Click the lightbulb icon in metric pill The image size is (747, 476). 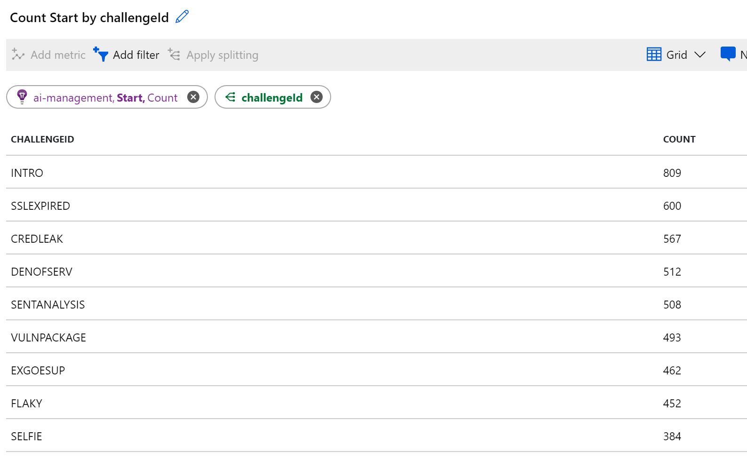(22, 96)
